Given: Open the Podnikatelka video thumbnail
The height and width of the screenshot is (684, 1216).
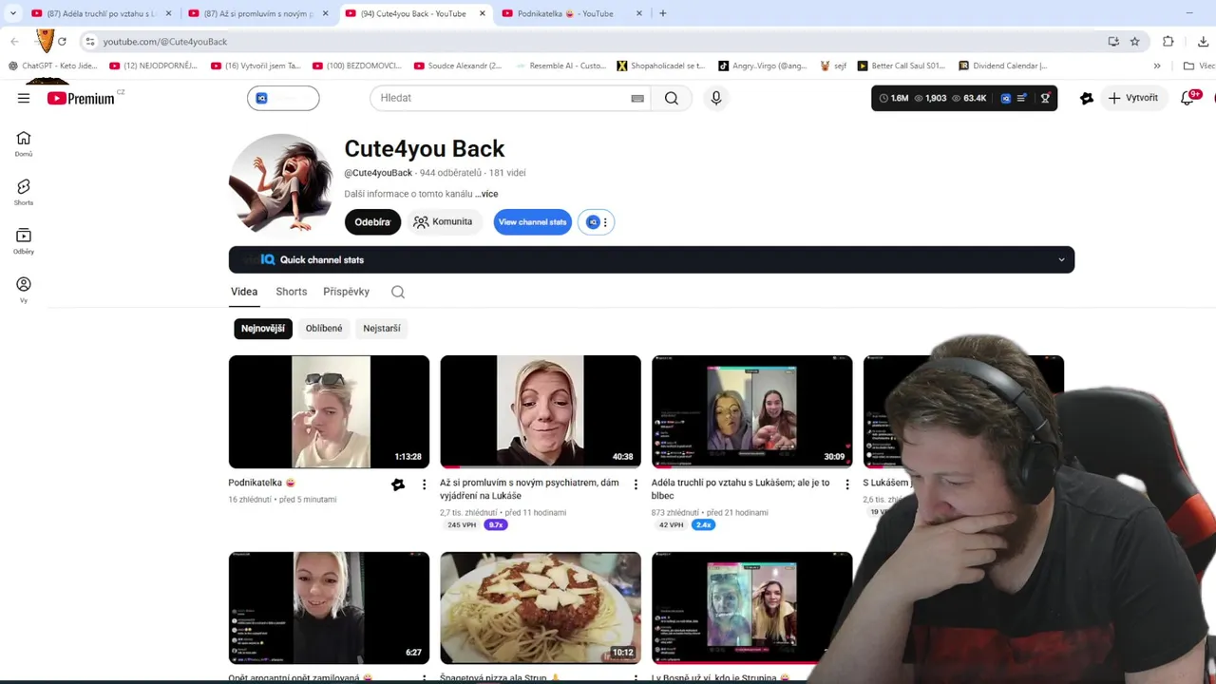Looking at the screenshot, I should point(329,411).
